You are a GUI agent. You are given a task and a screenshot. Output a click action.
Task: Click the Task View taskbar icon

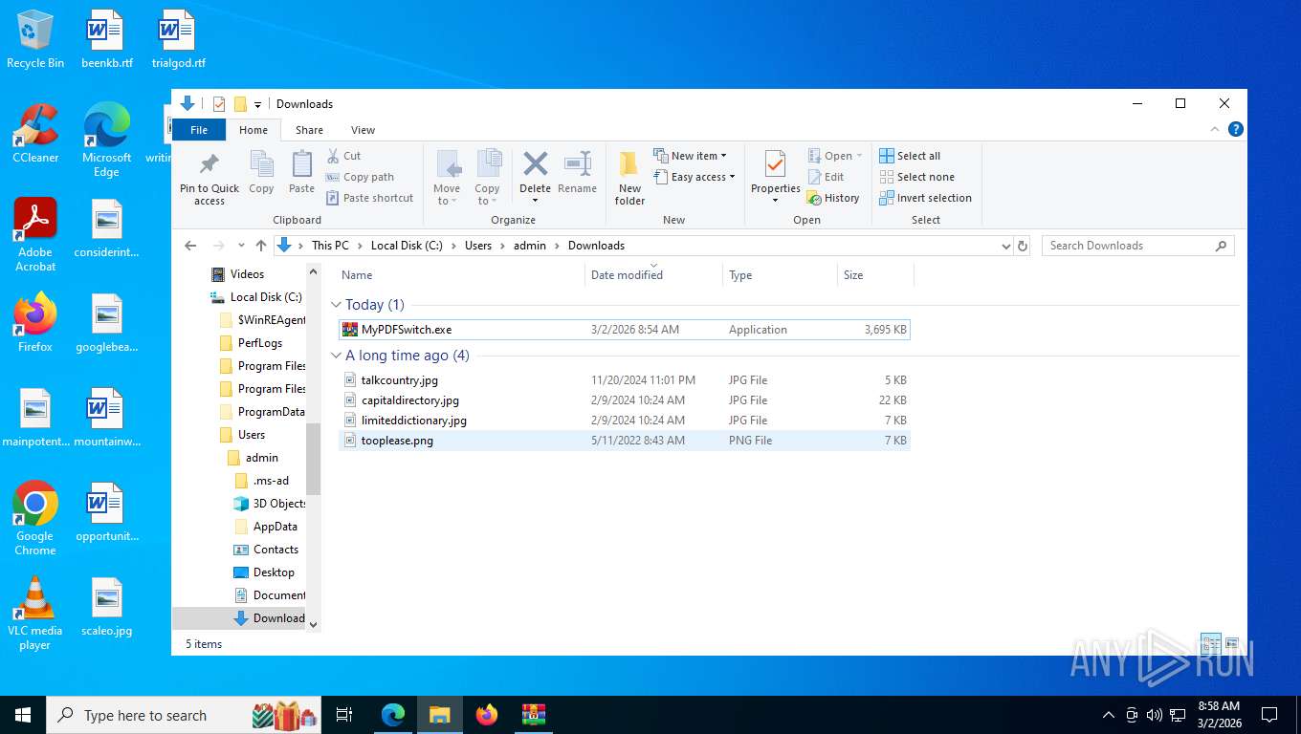344,715
